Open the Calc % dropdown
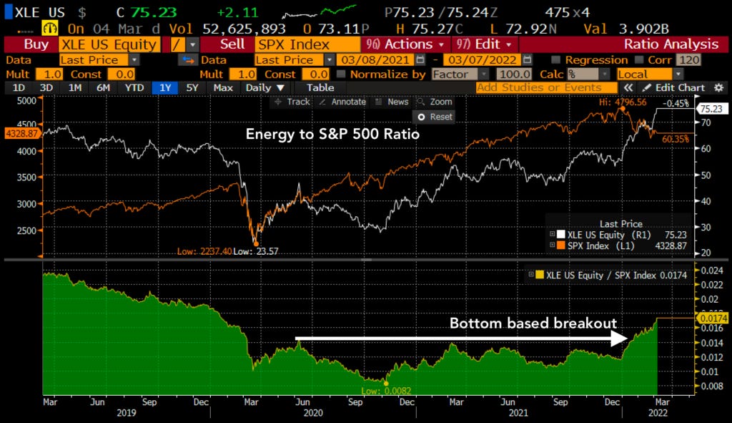Viewport: 732px width, 423px height. pos(605,74)
